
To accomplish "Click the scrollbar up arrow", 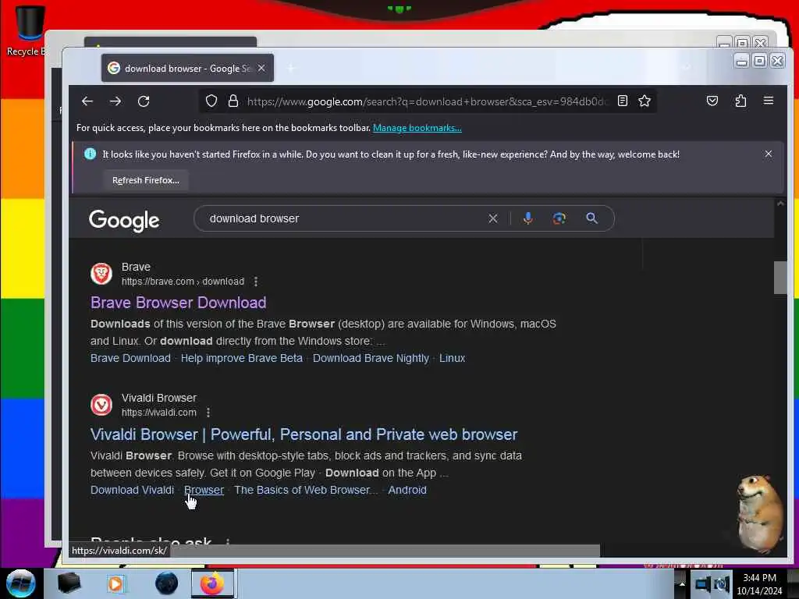I will click(779, 204).
